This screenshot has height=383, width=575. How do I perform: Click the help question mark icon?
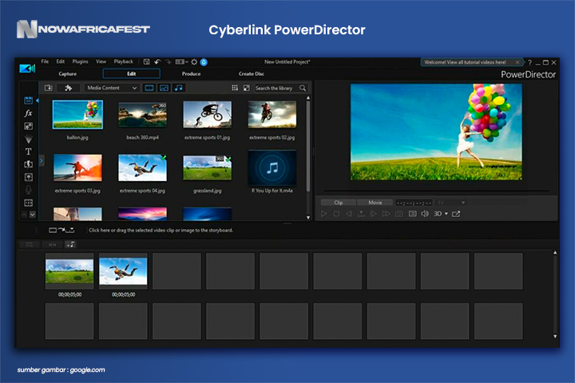(529, 63)
